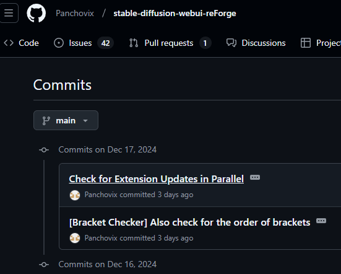Screen dimensions: 341x274
Task: Open the hamburger navigation menu
Action: pos(9,13)
